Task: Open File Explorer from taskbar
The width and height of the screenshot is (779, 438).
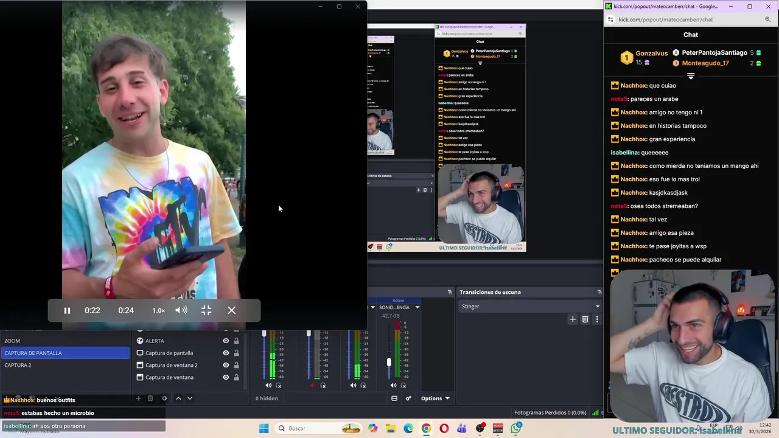Action: pyautogui.click(x=391, y=428)
